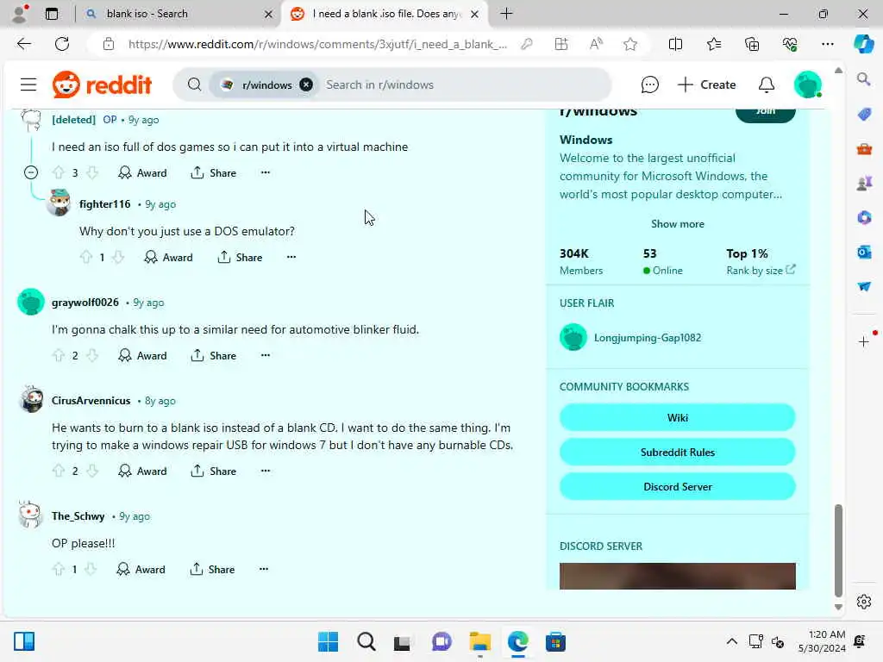883x662 pixels.
Task: Open the Discord Server bookmark
Action: point(678,486)
